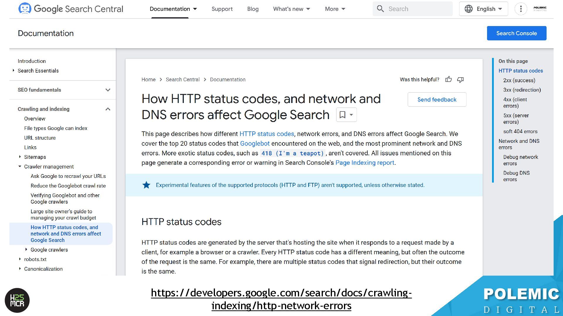563x316 pixels.
Task: Click the H25 MCR round badge
Action: pos(17,300)
